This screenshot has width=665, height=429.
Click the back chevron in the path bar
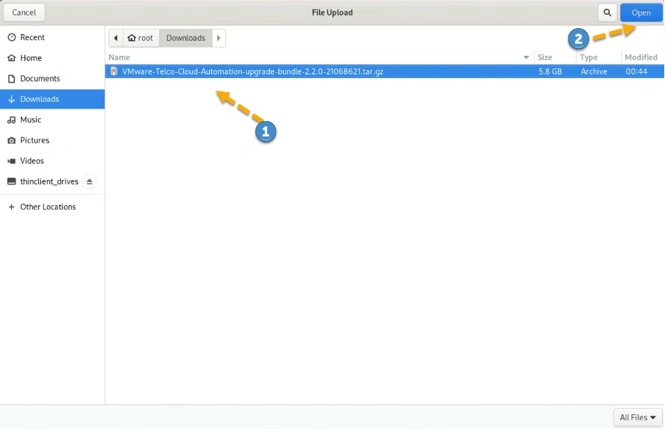coord(115,37)
